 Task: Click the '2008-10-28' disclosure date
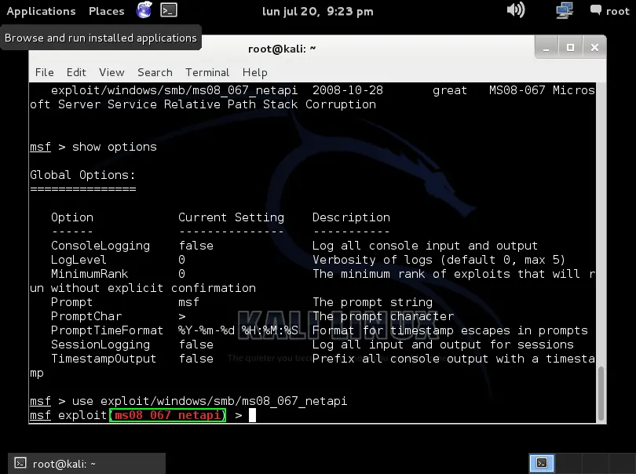(x=348, y=90)
